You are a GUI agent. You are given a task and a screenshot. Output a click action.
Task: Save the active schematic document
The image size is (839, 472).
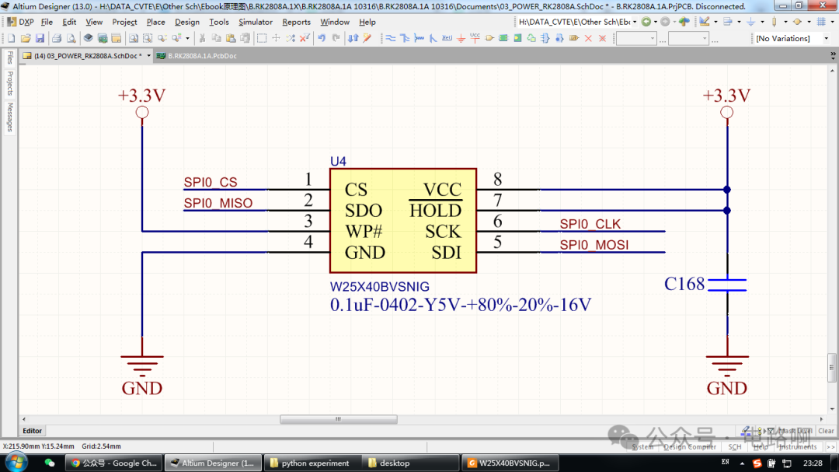40,39
